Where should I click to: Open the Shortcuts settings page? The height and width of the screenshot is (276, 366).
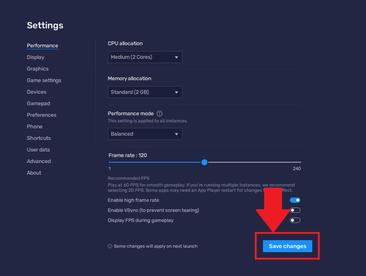click(x=39, y=138)
